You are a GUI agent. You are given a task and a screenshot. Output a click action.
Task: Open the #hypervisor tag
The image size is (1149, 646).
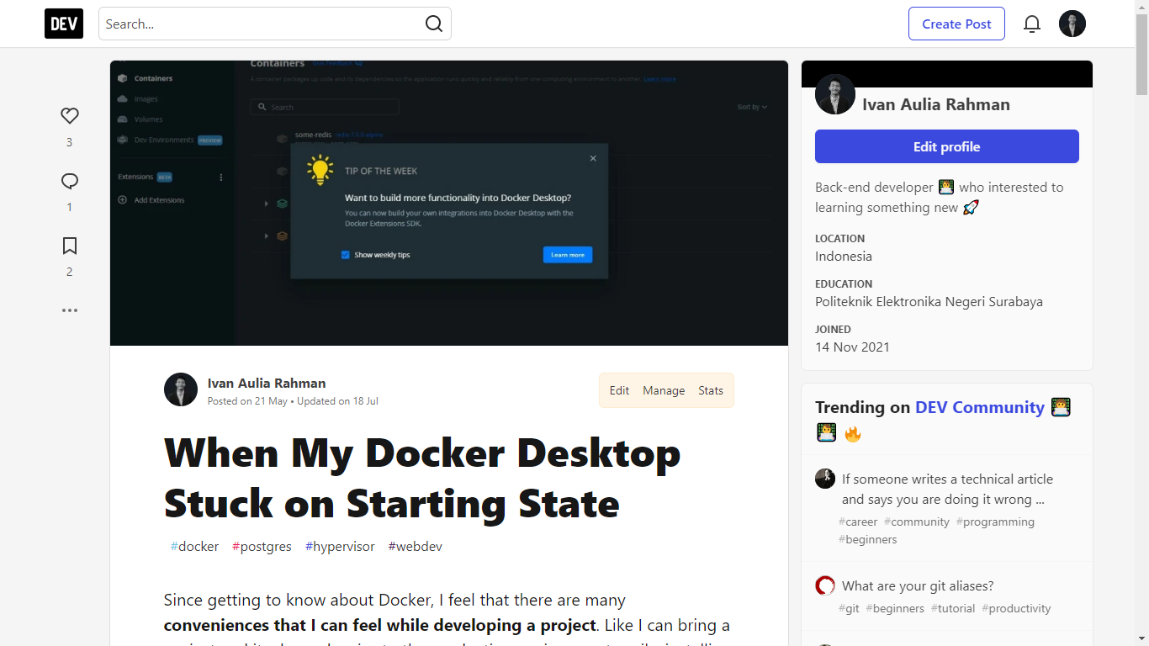tap(340, 547)
